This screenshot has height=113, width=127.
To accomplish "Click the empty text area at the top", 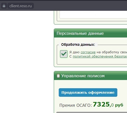I will pyautogui.click(x=93, y=14).
